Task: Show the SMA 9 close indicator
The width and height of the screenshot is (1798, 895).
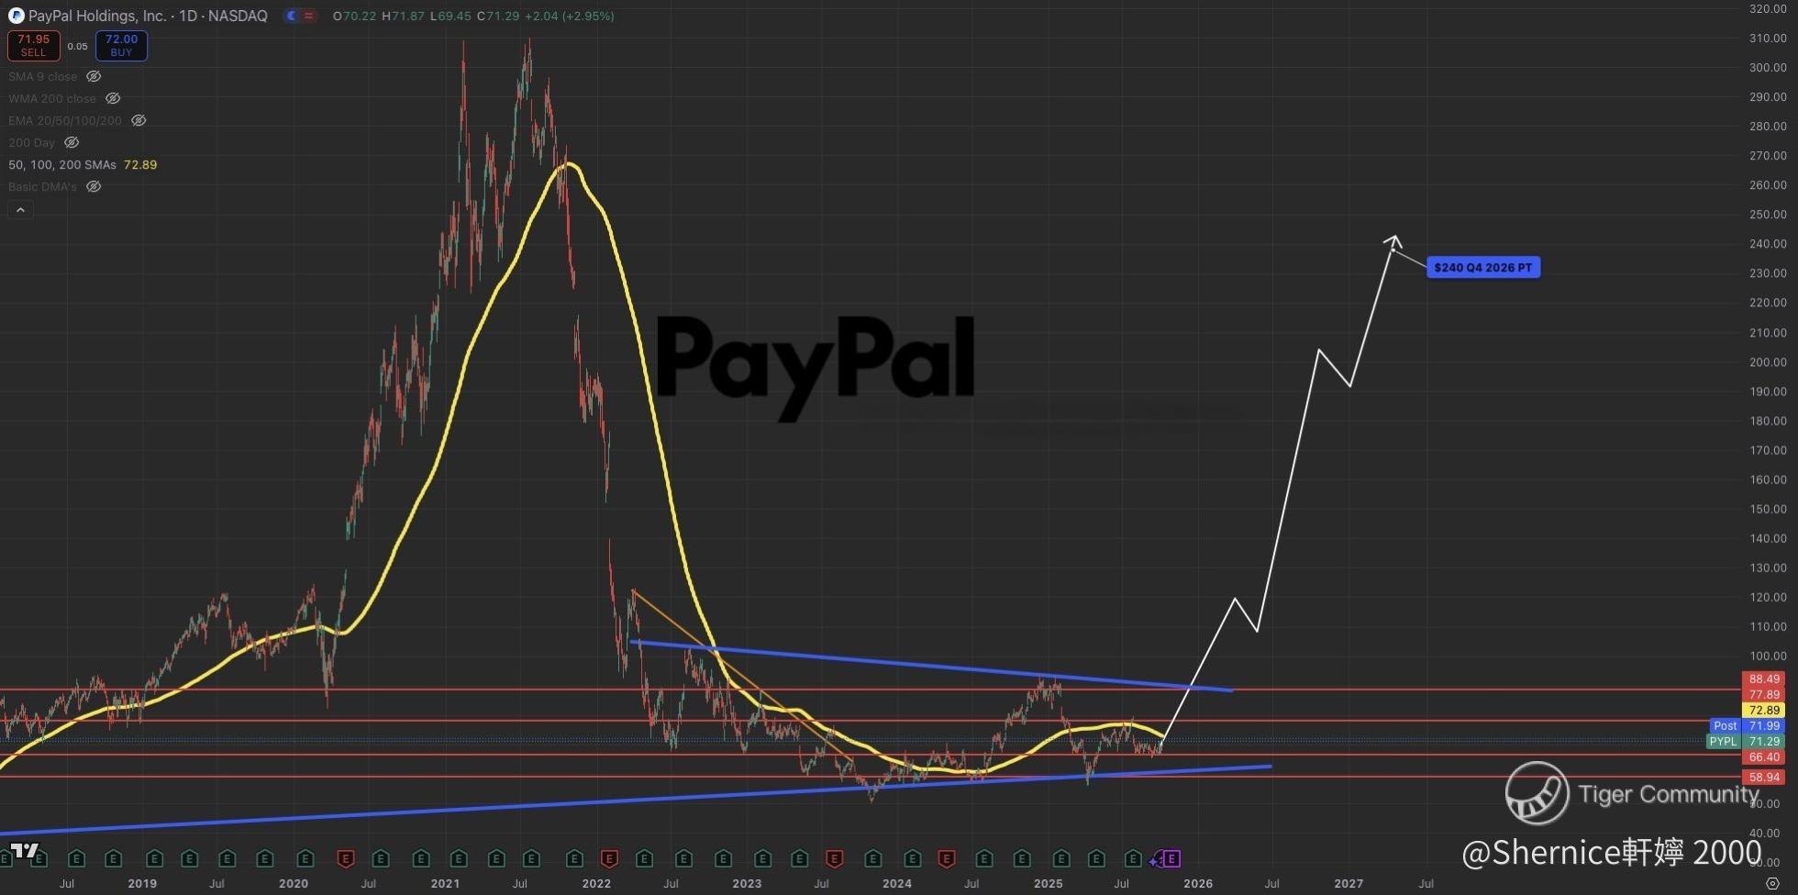Action: (x=94, y=76)
